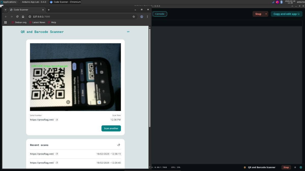This screenshot has width=305, height=171.
Task: Click the 12:38 PM scan time
Action: (x=116, y=120)
